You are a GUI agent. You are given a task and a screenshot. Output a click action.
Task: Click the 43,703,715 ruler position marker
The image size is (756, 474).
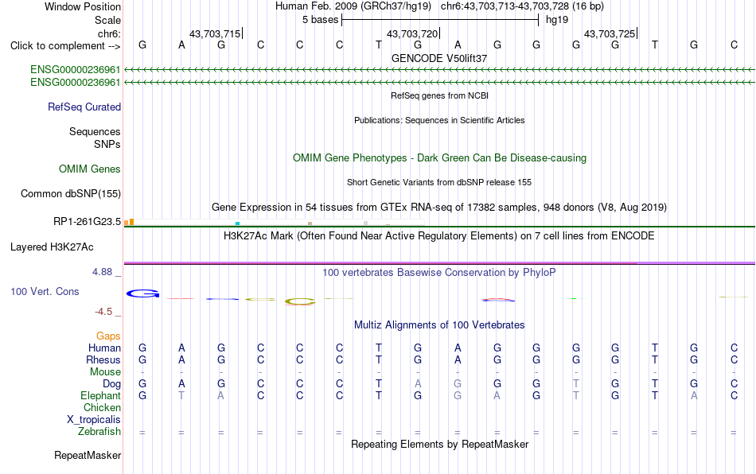[215, 33]
